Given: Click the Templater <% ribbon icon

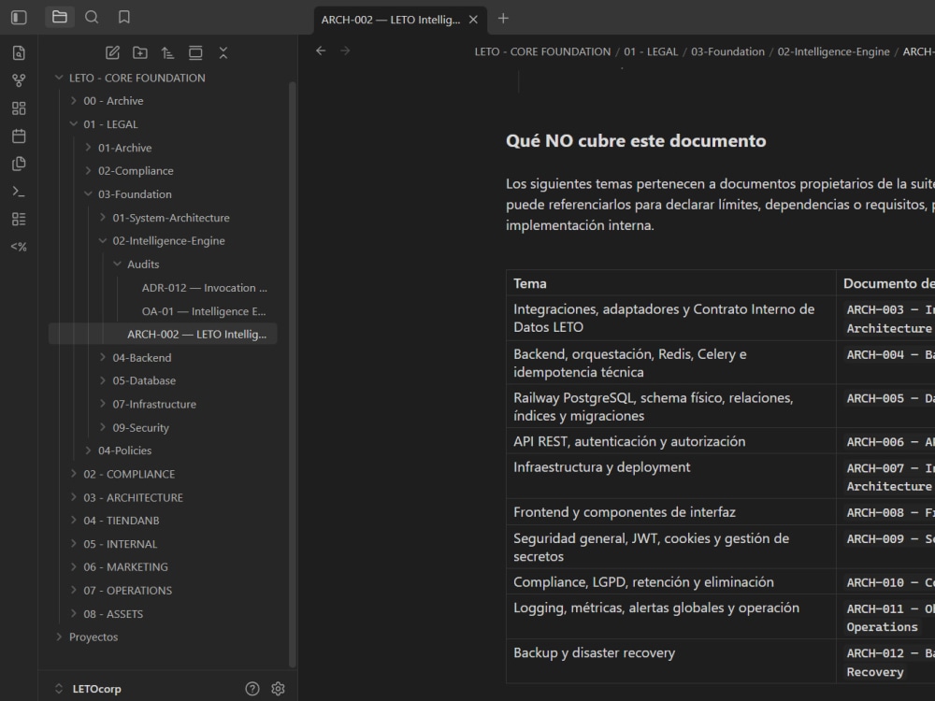Looking at the screenshot, I should 19,246.
